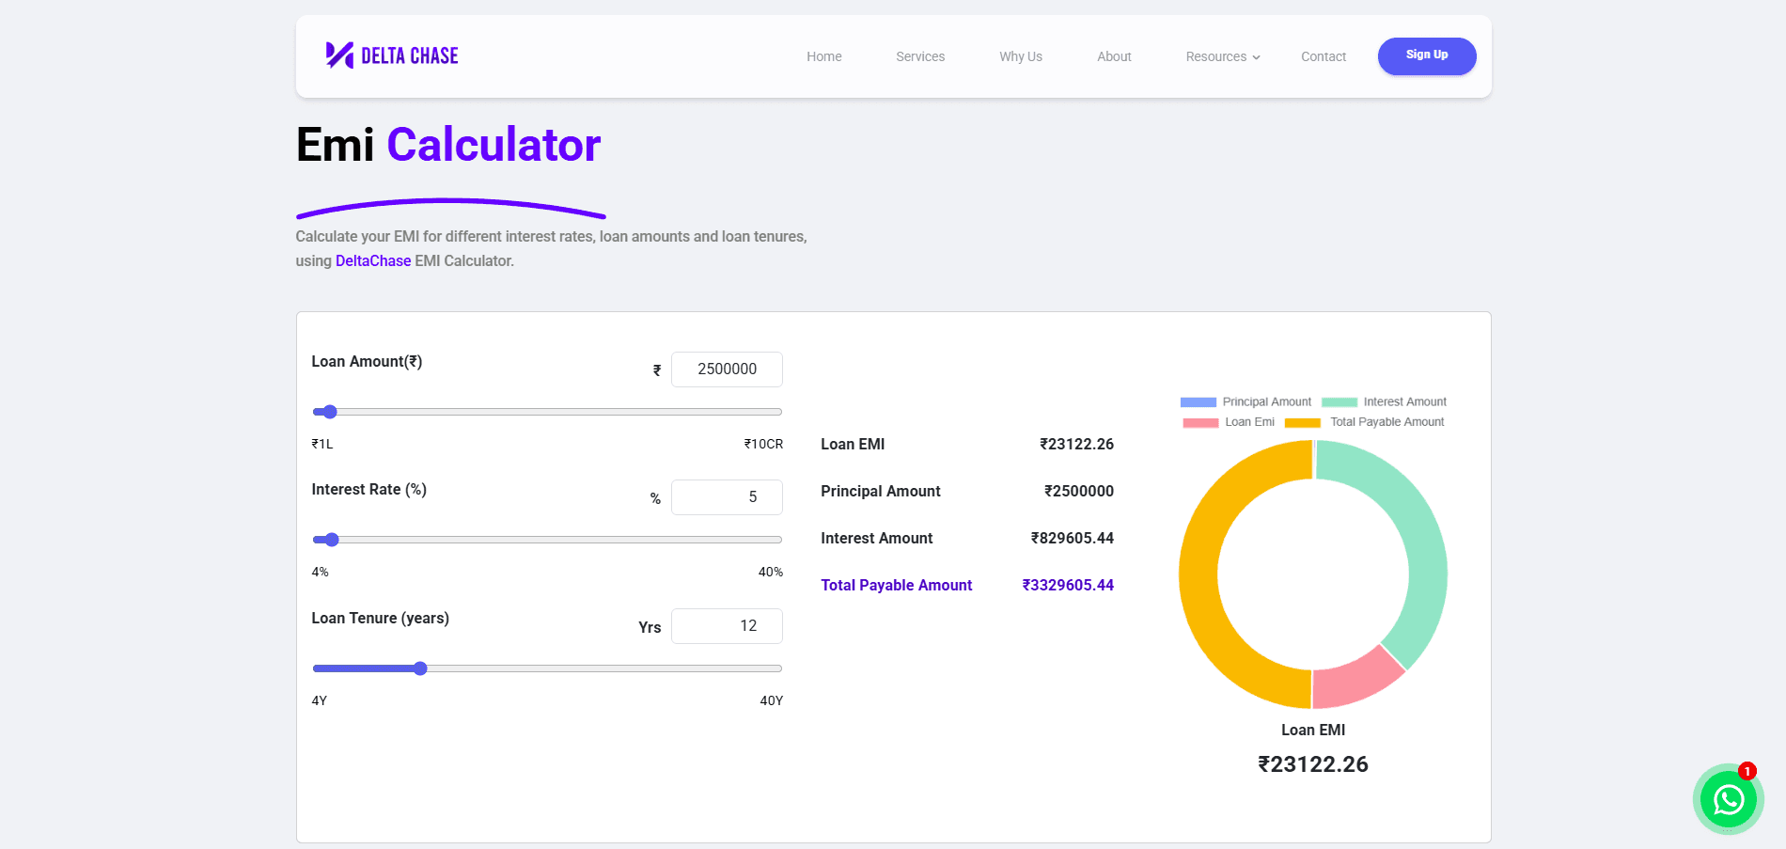This screenshot has width=1786, height=849.
Task: Open the Contact page
Action: [1324, 56]
